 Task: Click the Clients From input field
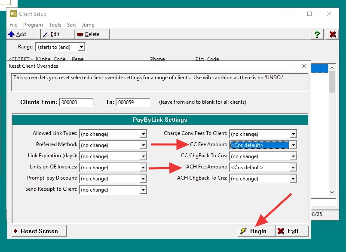pyautogui.click(x=77, y=102)
